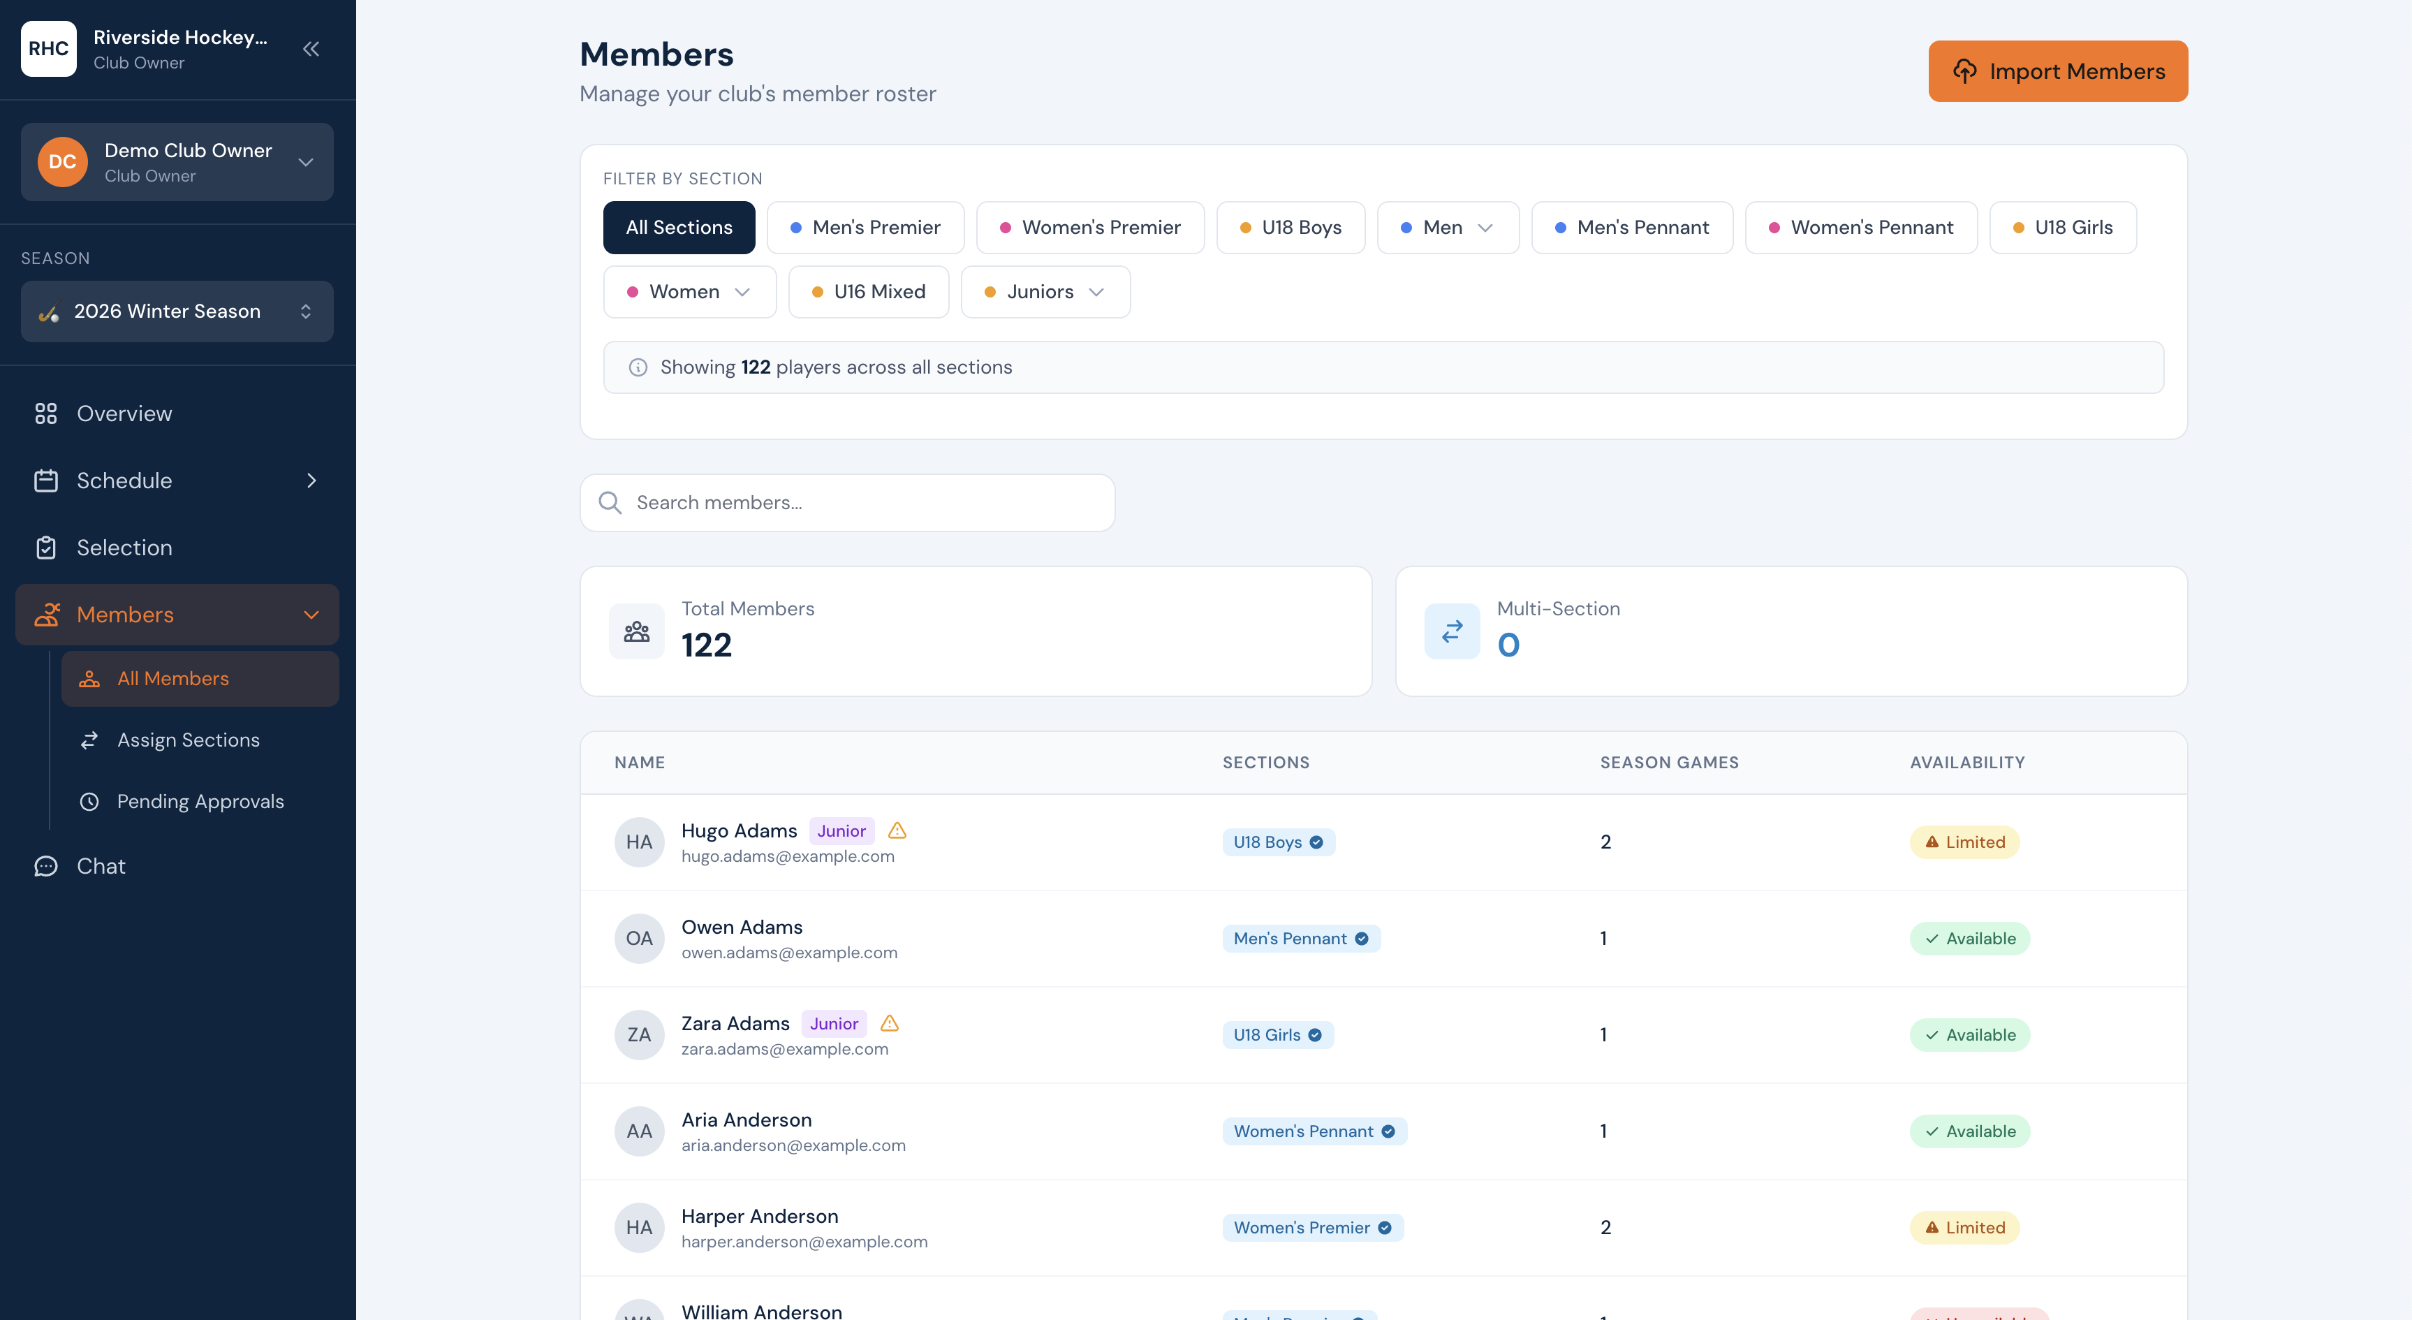The image size is (2412, 1320).
Task: Collapse the Members submenu chevron
Action: pos(311,615)
